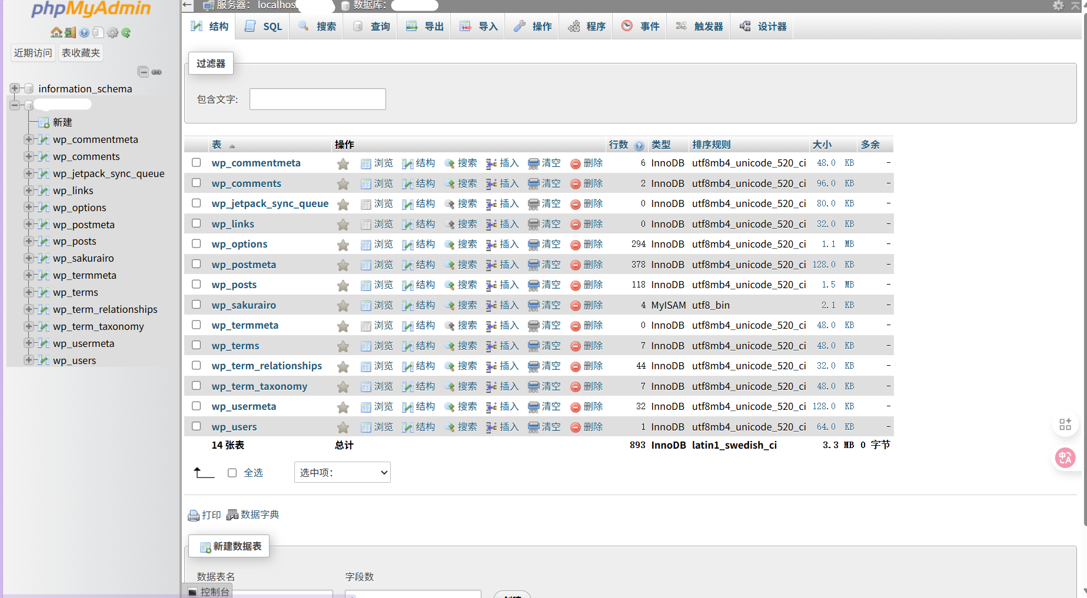
Task: Collapse all navigation tree items icon
Action: [143, 72]
